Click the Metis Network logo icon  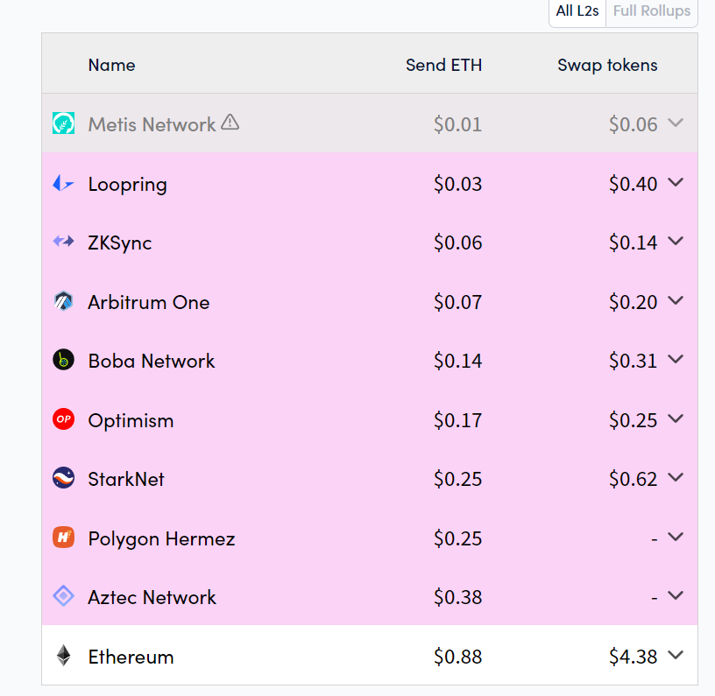coord(63,123)
